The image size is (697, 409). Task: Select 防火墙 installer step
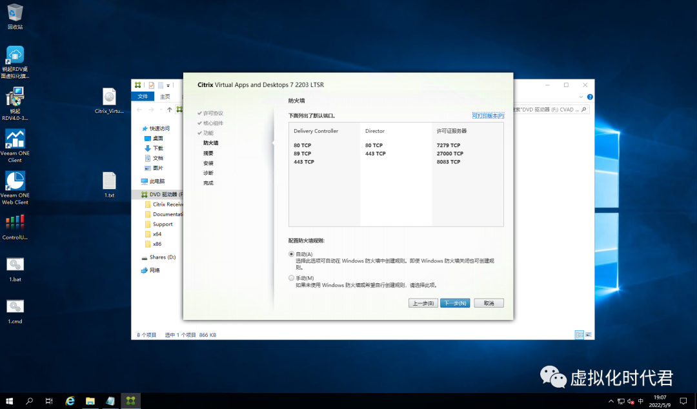[210, 143]
